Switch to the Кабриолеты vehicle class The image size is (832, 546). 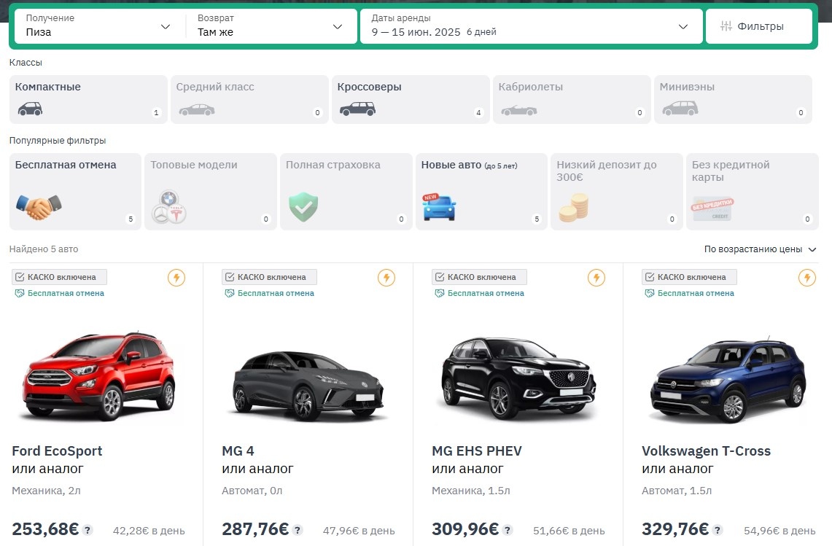pos(572,99)
